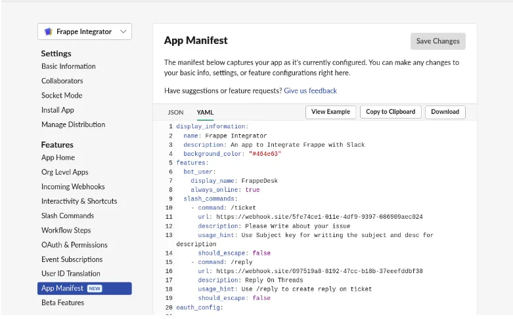Go to Incoming Webhooks
513x319 pixels.
(x=73, y=187)
